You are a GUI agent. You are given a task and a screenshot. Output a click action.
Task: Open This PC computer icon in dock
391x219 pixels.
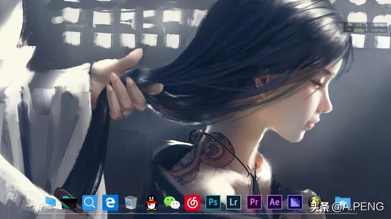51,202
